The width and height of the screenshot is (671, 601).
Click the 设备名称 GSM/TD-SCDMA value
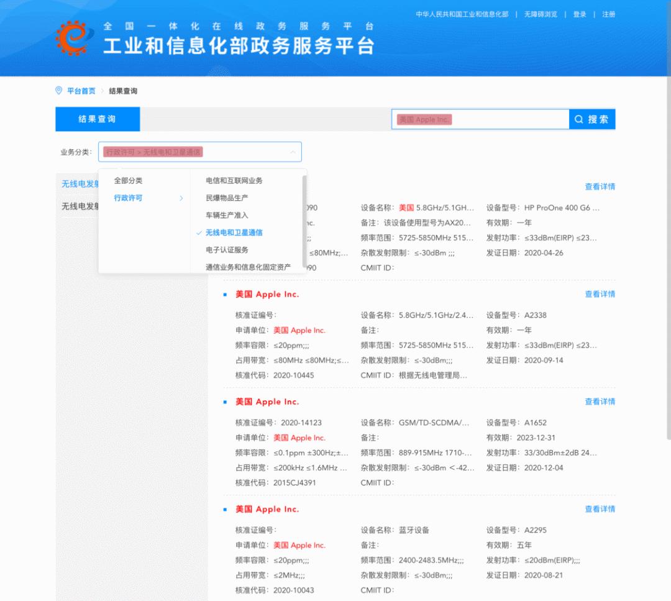(434, 423)
